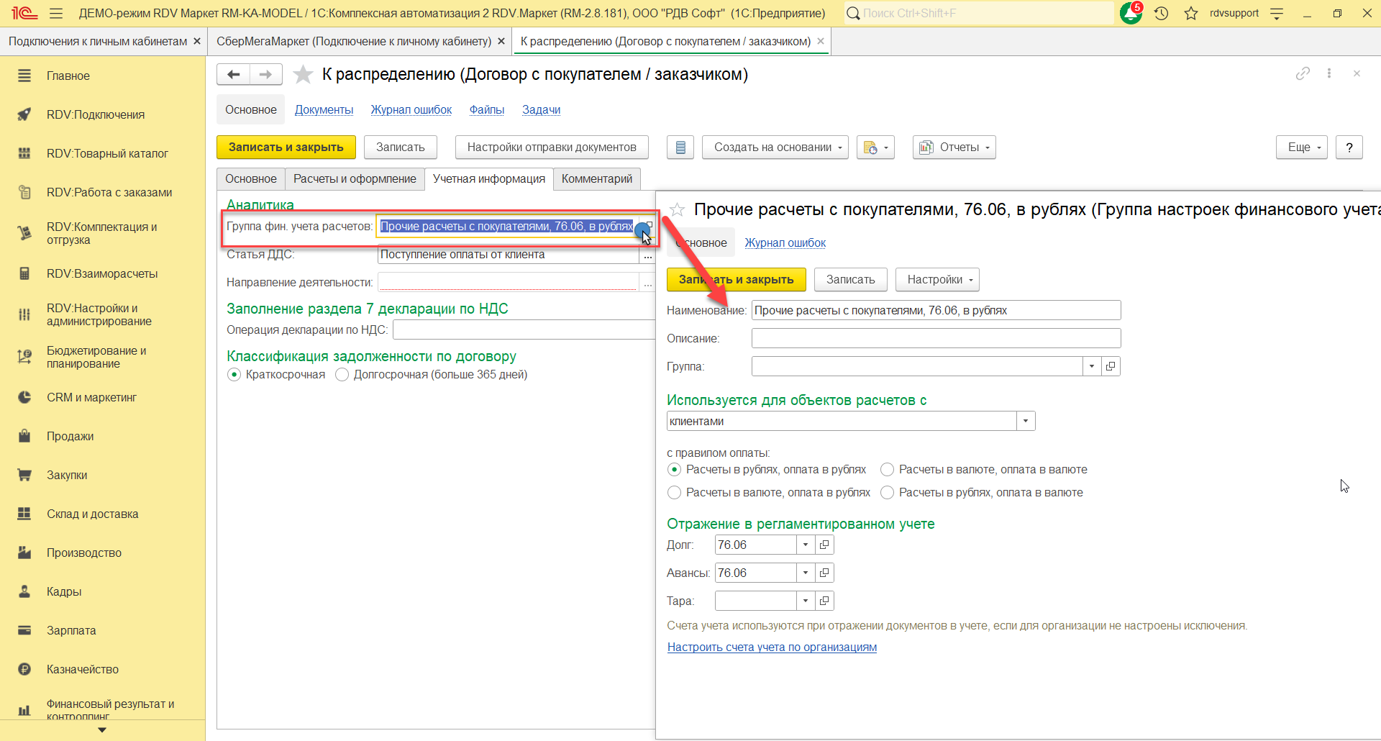
Task: Open Настроить счета учета по организациям link
Action: pyautogui.click(x=772, y=647)
